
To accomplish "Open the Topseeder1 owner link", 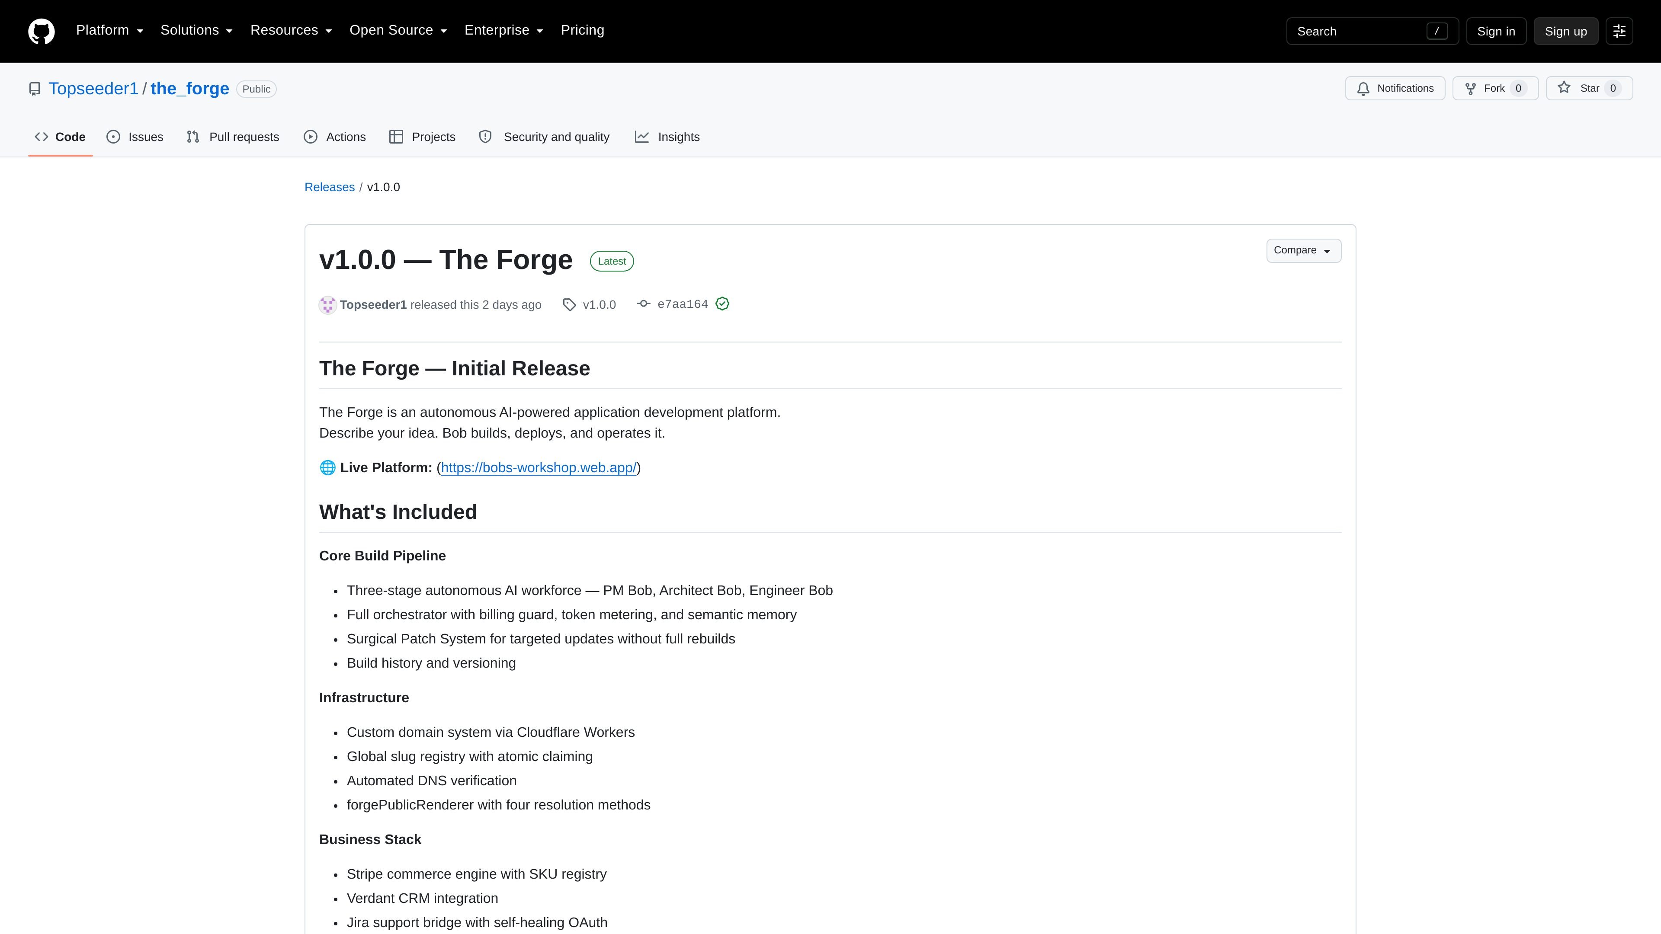I will tap(93, 89).
